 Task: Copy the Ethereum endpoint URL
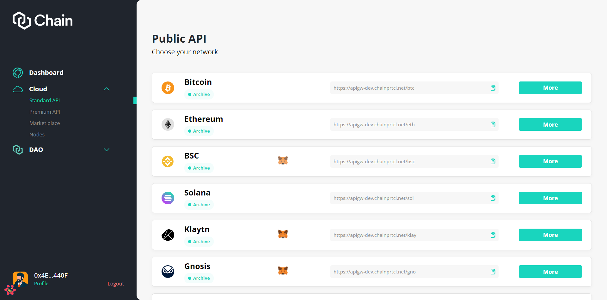coord(493,125)
